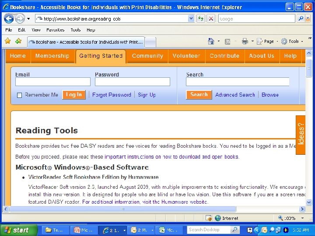Click the vertical scrollbar up arrow
The height and width of the screenshot is (236, 315).
(309, 53)
